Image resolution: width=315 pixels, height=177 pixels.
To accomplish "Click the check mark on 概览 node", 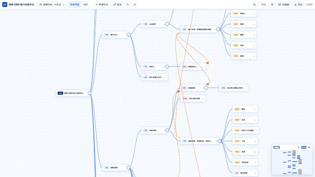I will [x=255, y=109].
